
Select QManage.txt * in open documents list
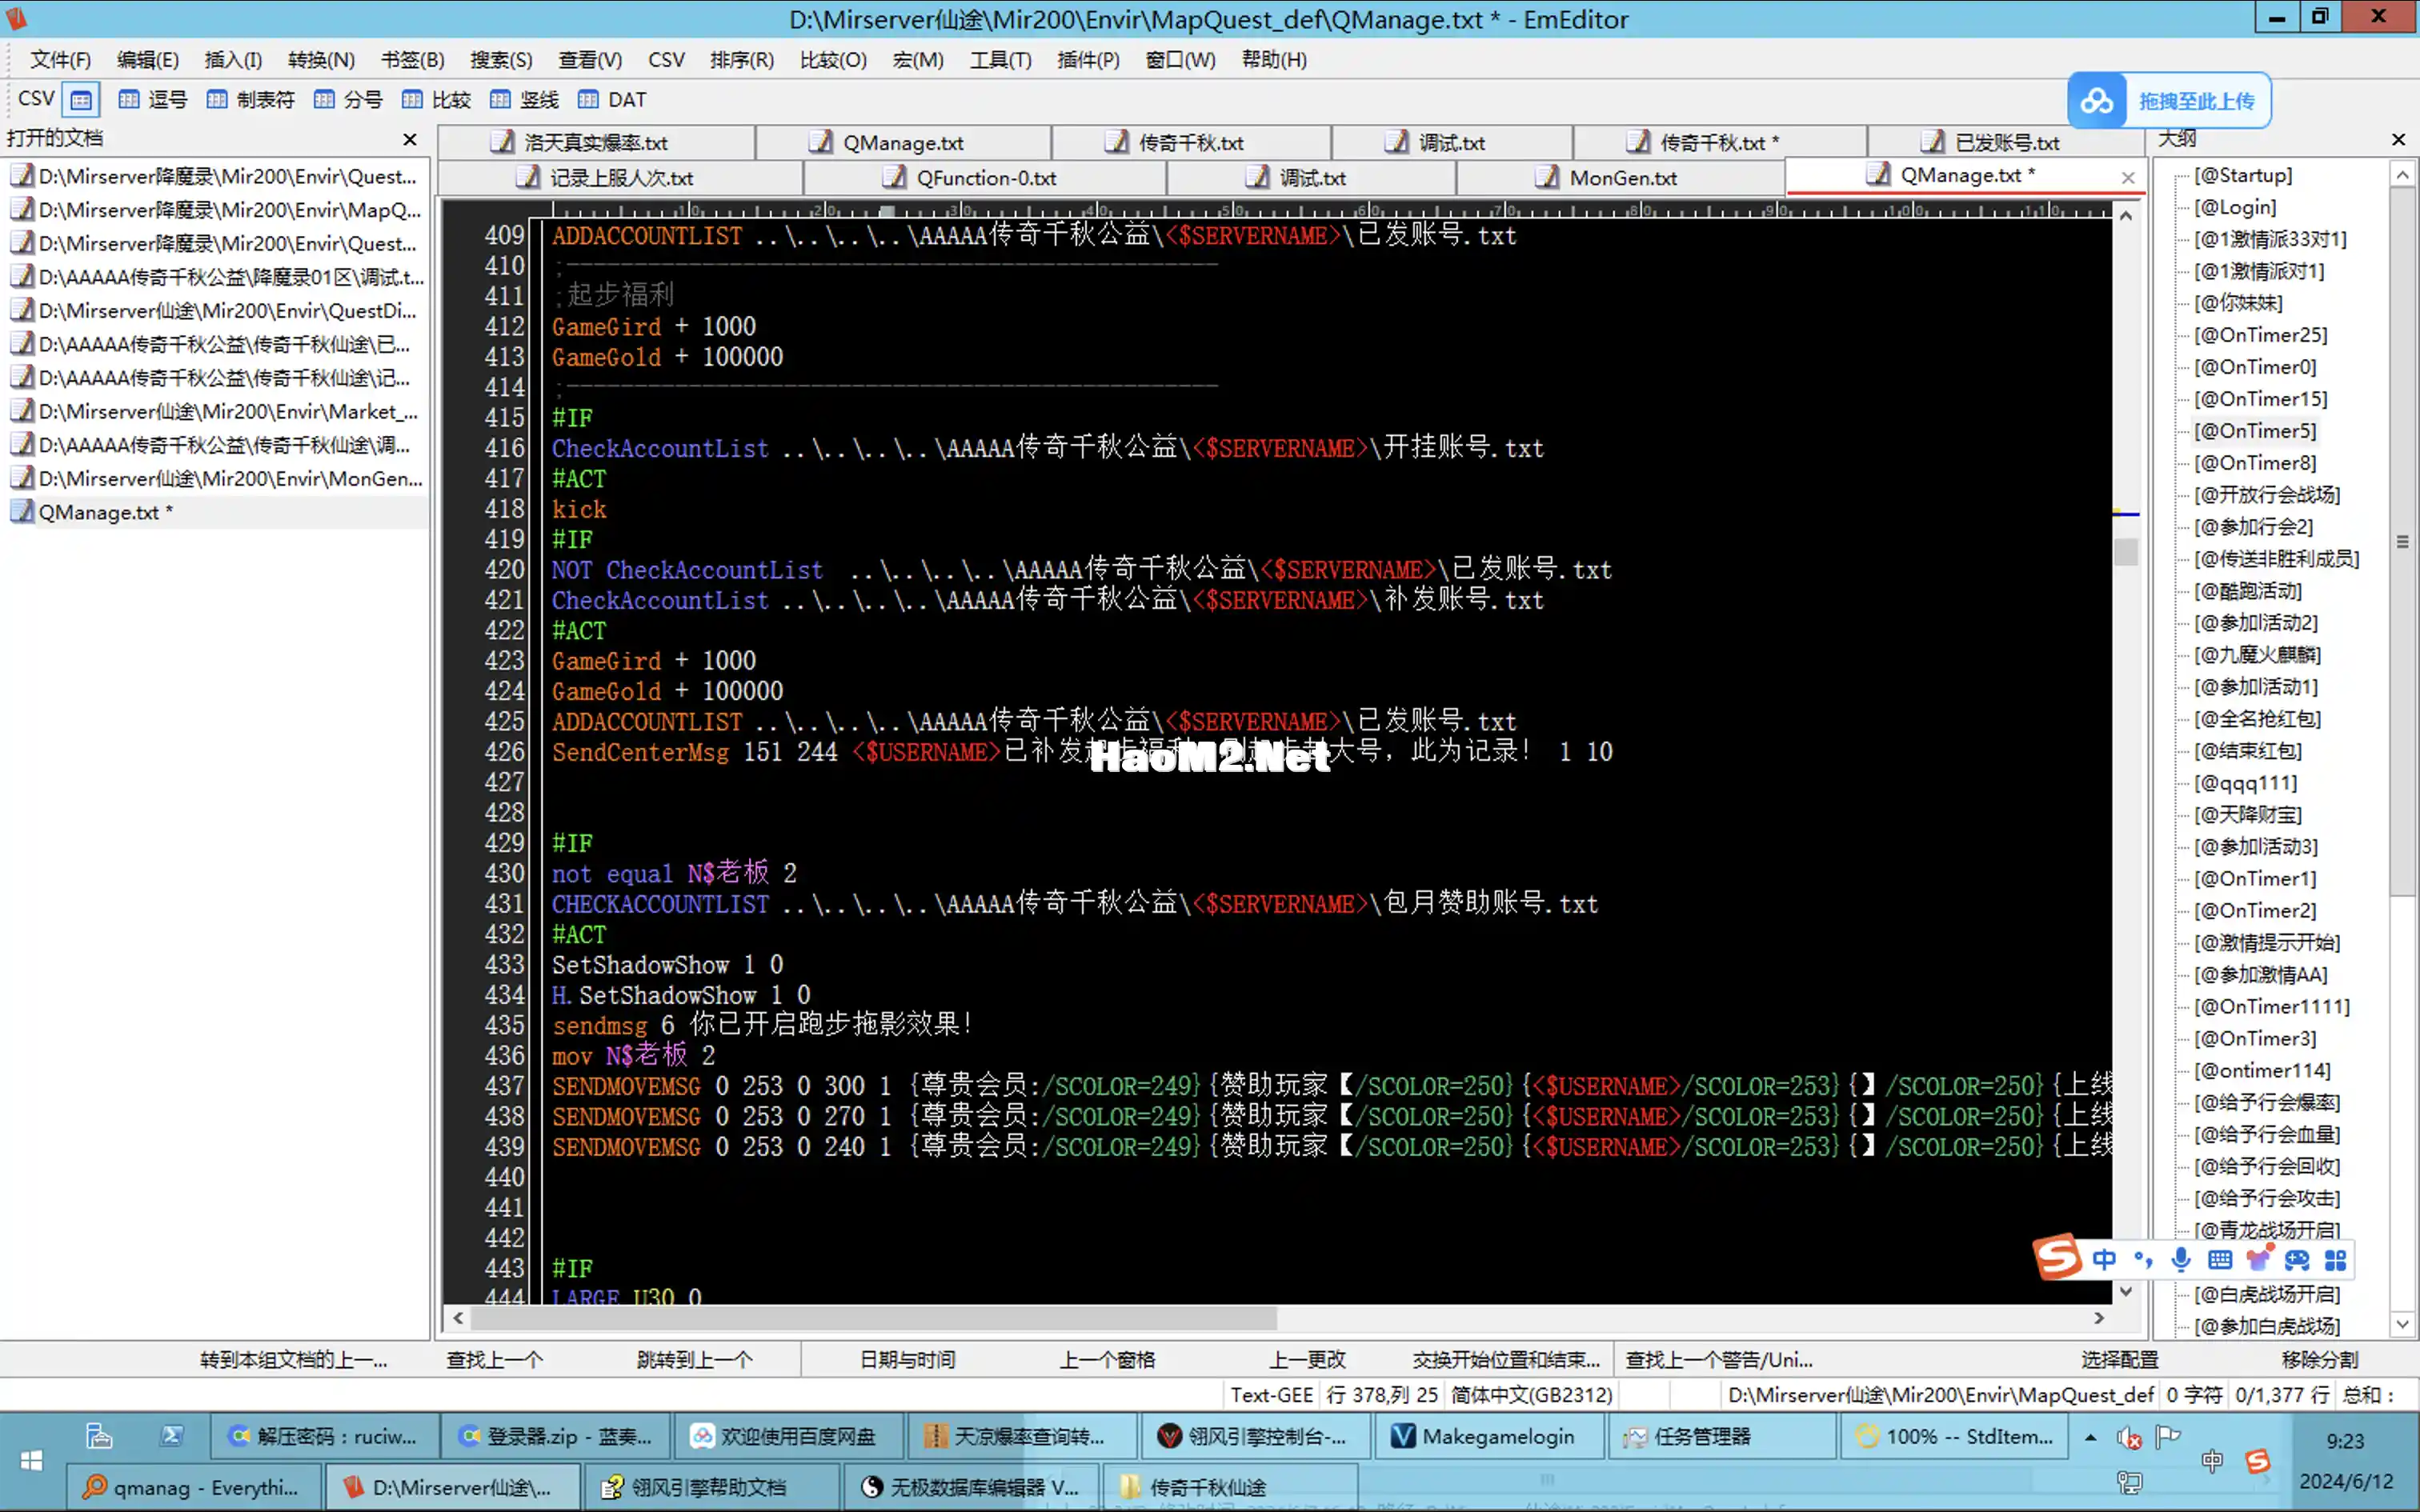(x=215, y=512)
